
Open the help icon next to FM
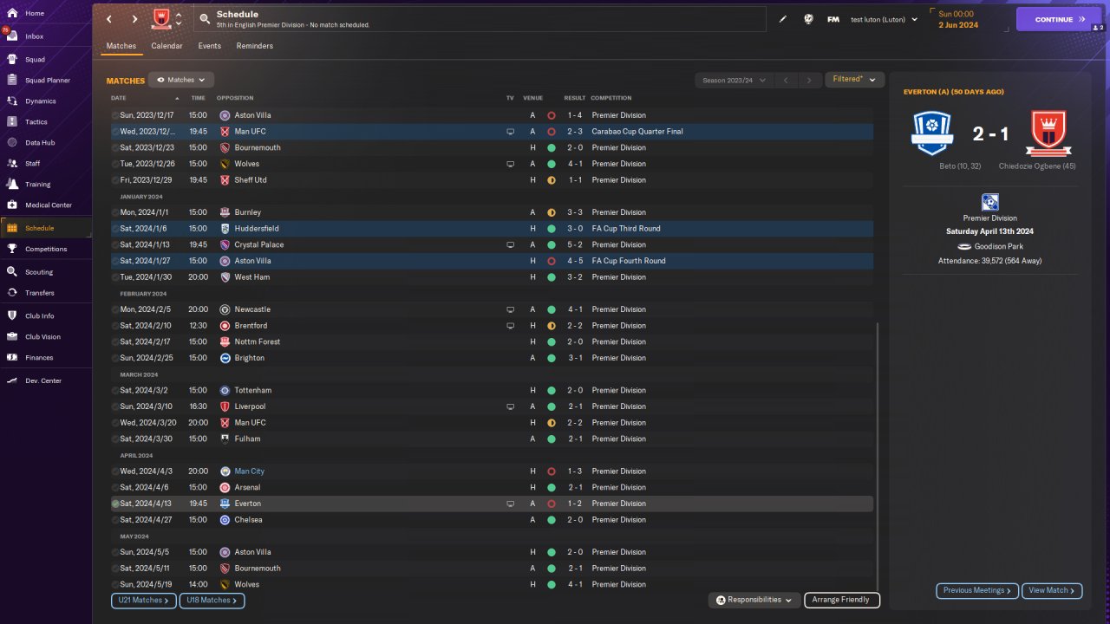(x=808, y=19)
